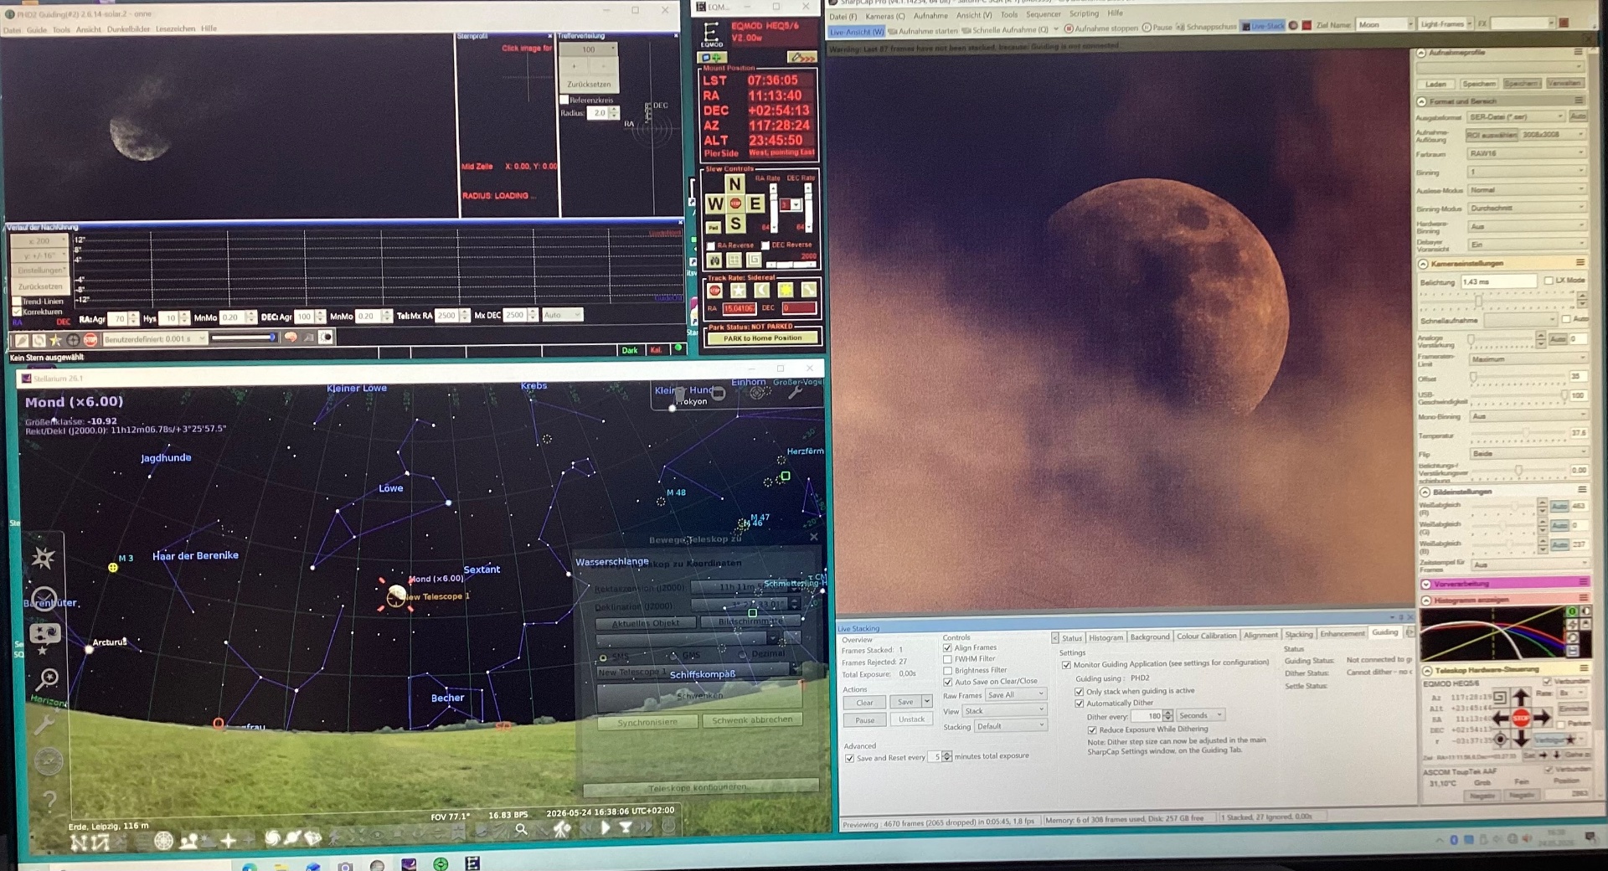Screen dimensions: 1608x871
Task: Click the PHD2 loop exposures icon
Action: click(x=39, y=339)
